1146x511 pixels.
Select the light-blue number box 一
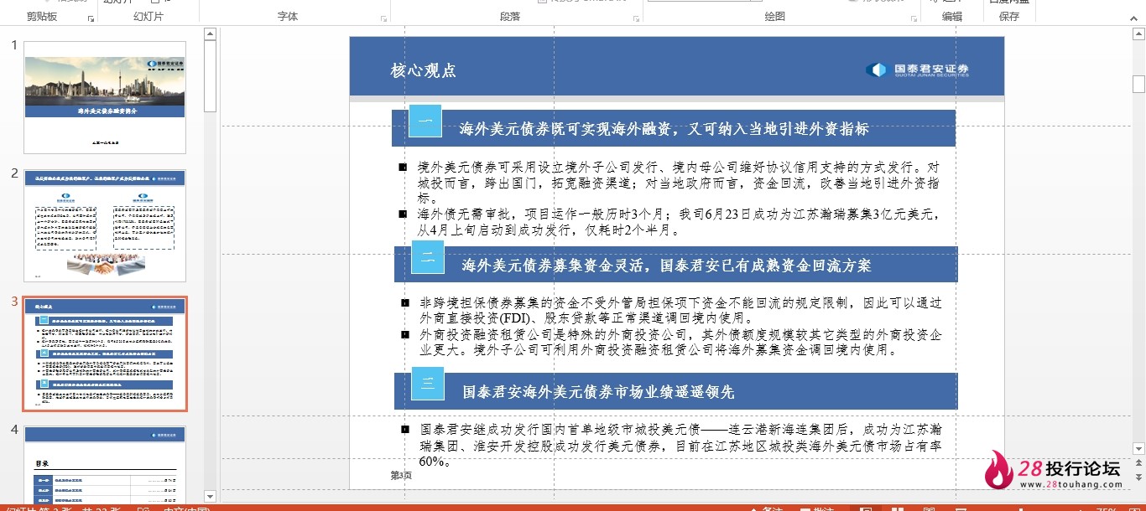click(425, 121)
